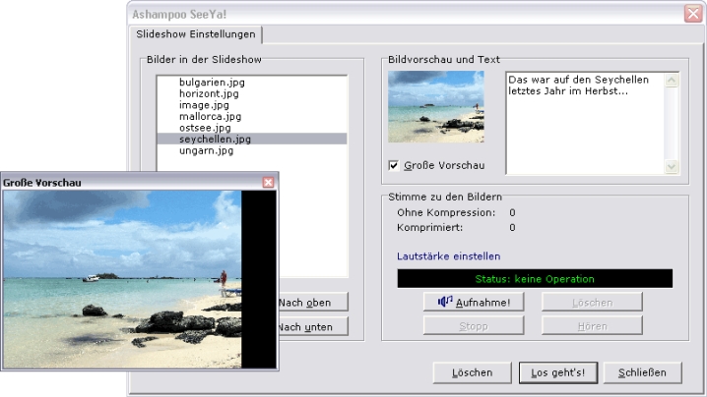Click the highlighted seychellen.jpg entry
Screen dimensions: 707x397
[x=214, y=140]
